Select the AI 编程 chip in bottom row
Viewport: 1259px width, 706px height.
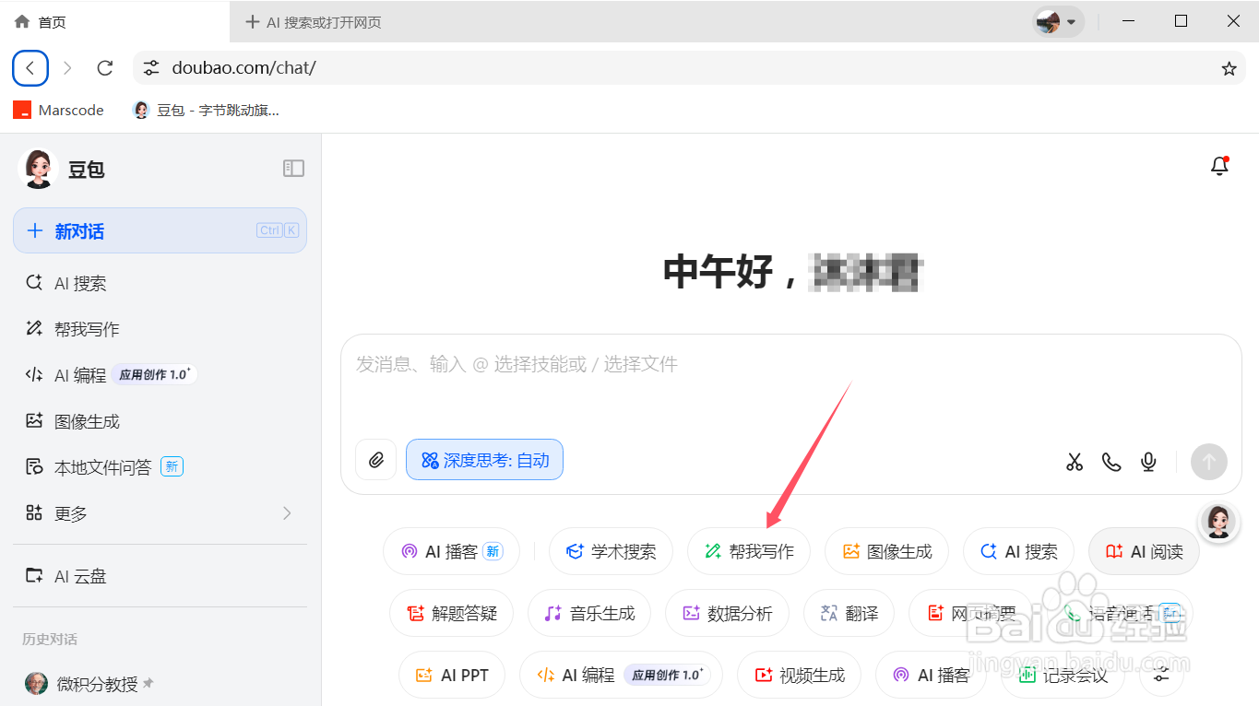point(621,675)
